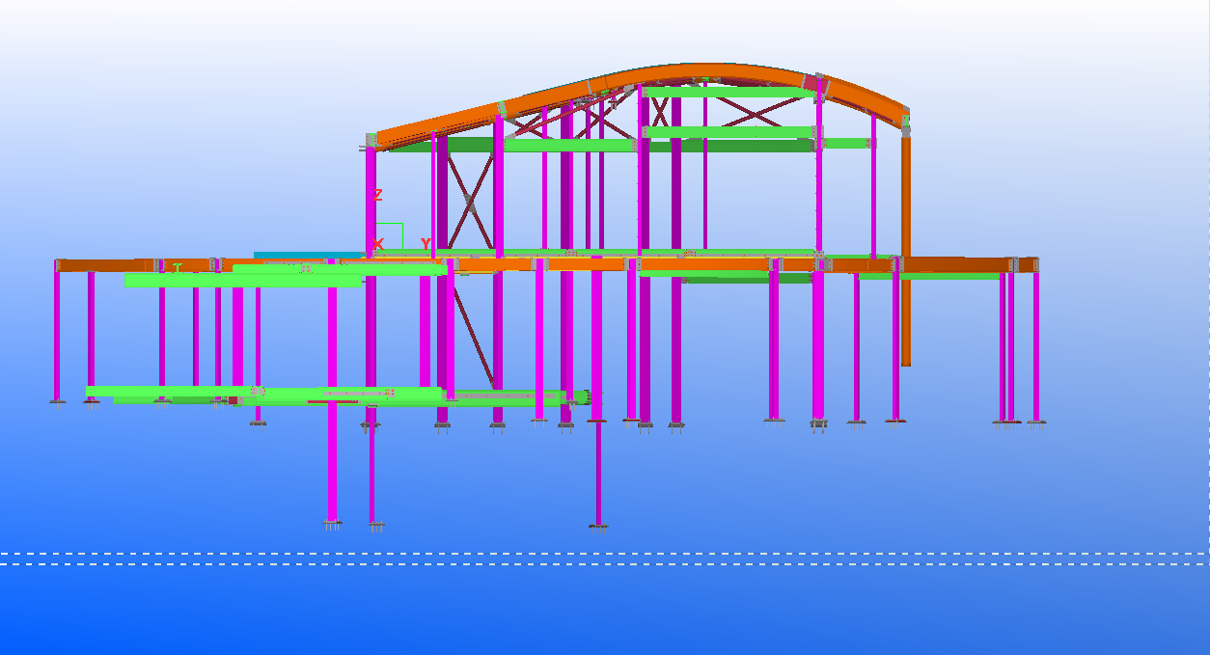
Task: Pick the dark green beam below the right floor
Action: pyautogui.click(x=748, y=279)
